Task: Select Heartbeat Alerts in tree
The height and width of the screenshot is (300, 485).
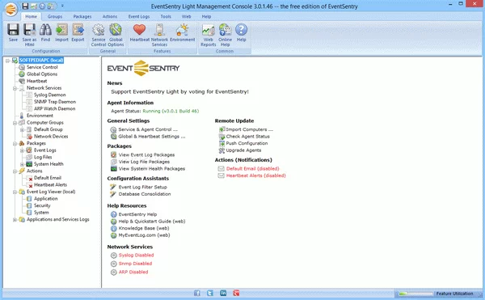Action: [50, 185]
